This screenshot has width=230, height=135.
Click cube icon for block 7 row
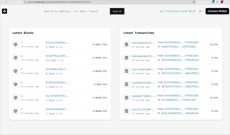(x=16, y=44)
